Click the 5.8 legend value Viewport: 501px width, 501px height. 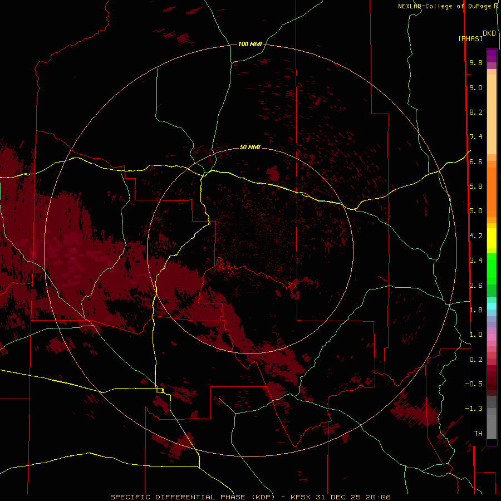(476, 186)
